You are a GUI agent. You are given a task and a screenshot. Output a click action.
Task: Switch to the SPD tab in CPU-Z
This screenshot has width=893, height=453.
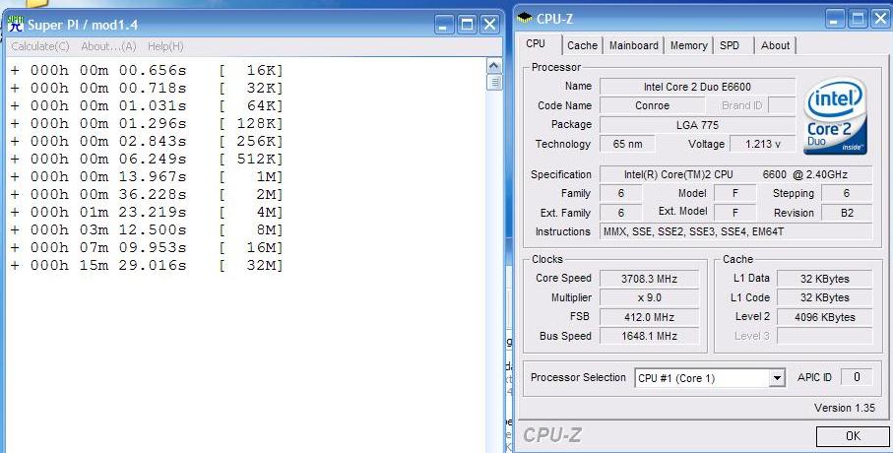730,45
